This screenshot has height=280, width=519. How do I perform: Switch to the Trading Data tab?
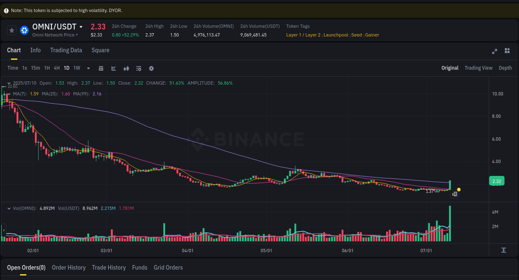click(x=66, y=50)
